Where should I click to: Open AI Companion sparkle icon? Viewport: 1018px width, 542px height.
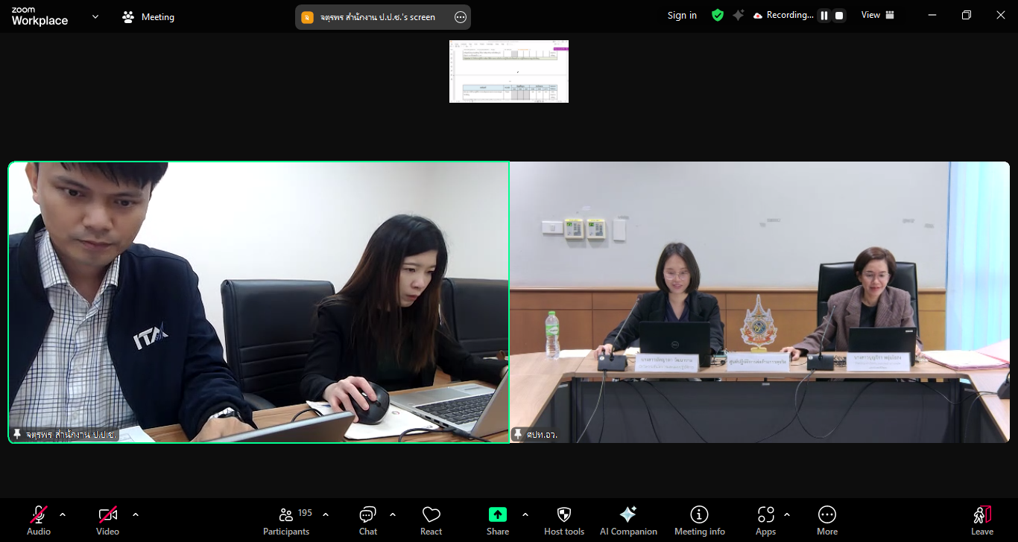pos(628,514)
